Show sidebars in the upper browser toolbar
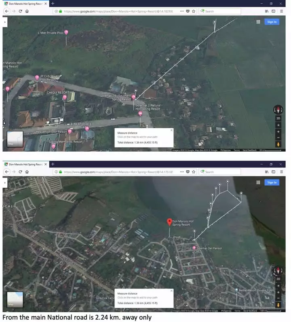This screenshot has height=322, width=291. click(273, 11)
